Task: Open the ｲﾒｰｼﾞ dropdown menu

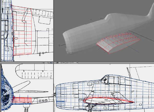Action: coord(62,62)
